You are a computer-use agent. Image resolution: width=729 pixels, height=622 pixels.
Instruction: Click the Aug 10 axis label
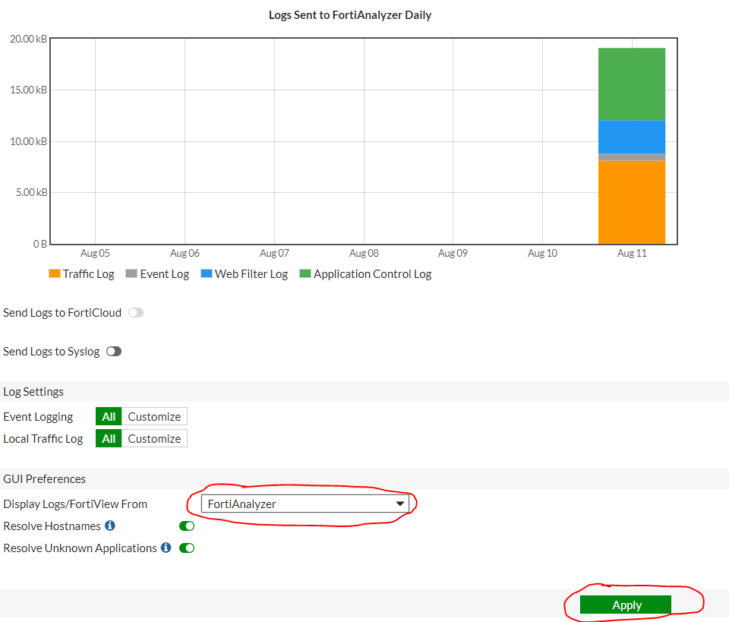542,254
